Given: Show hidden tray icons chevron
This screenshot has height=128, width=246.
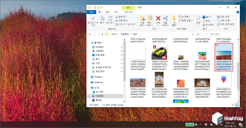Looking at the screenshot, I should pyautogui.click(x=201, y=124).
